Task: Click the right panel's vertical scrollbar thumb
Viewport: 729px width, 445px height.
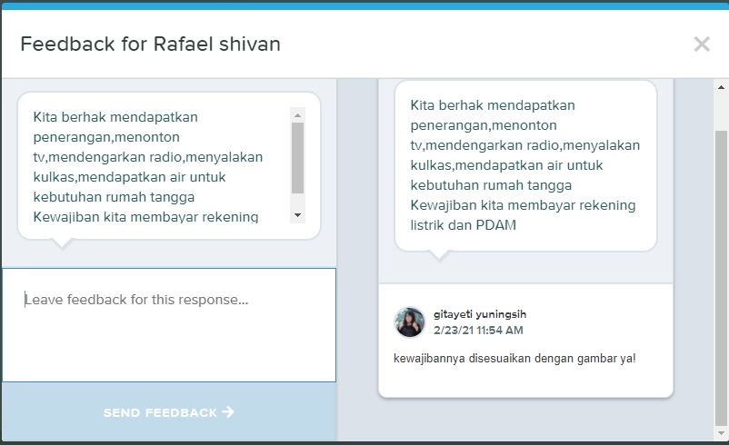Action: coord(721,278)
